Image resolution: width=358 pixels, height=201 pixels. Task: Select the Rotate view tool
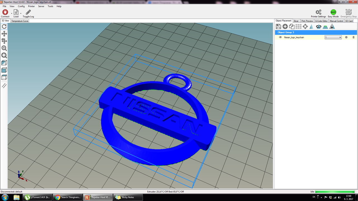pos(4,27)
